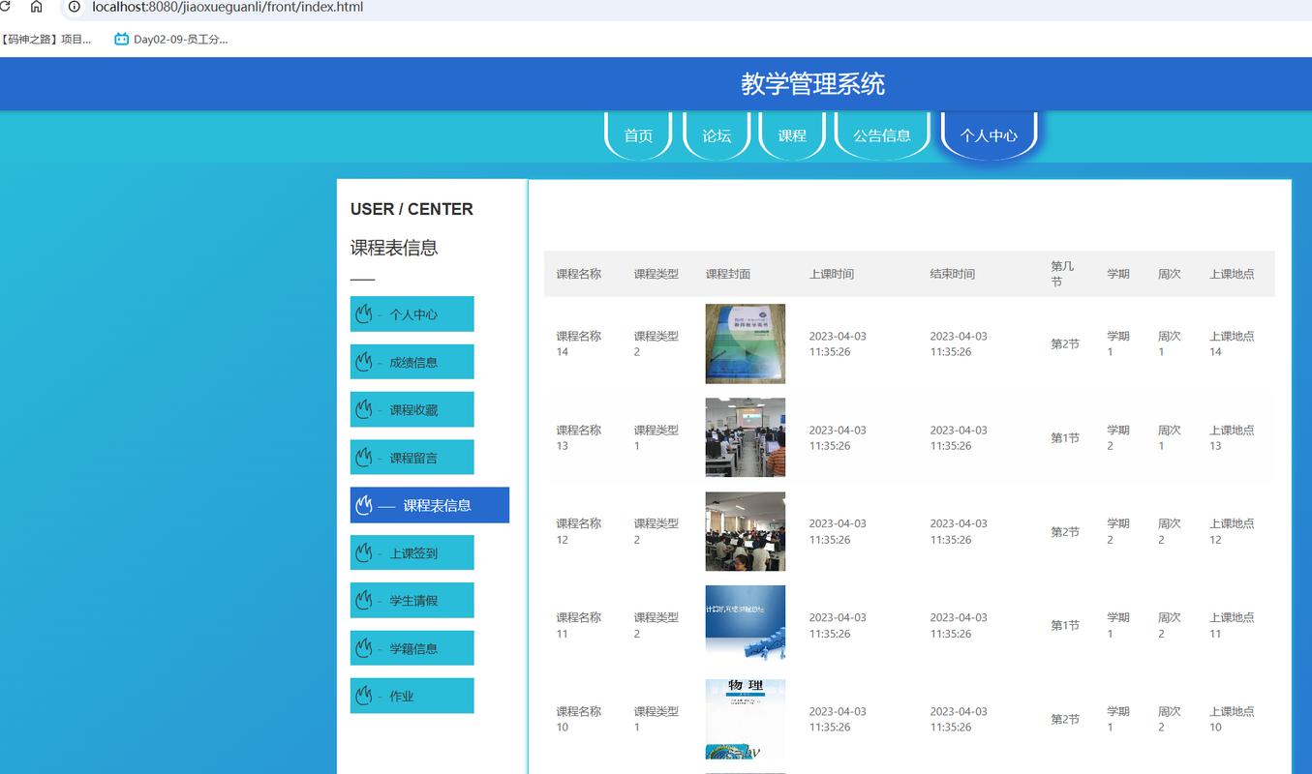This screenshot has width=1312, height=774.
Task: Click the 学期 column header
Action: (1118, 274)
